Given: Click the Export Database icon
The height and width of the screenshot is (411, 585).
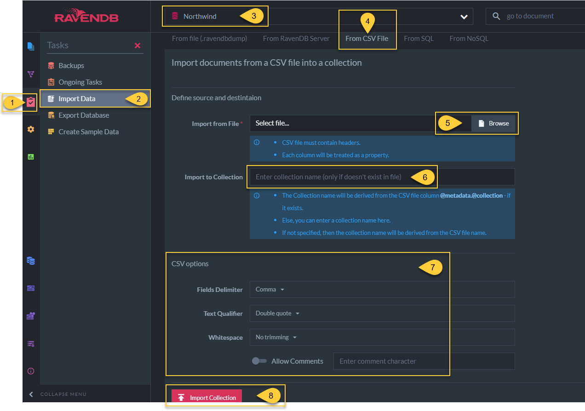Looking at the screenshot, I should tap(51, 115).
